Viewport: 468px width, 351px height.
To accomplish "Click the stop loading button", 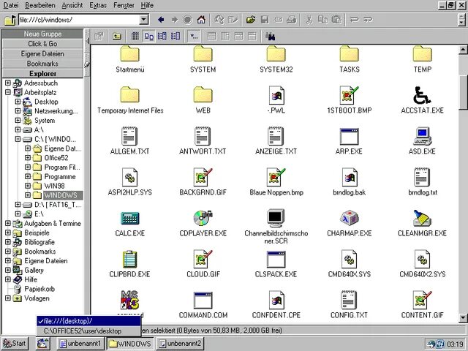I will click(187, 20).
